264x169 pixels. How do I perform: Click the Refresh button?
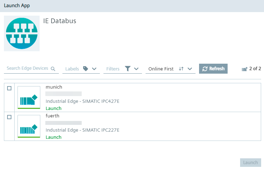click(213, 69)
